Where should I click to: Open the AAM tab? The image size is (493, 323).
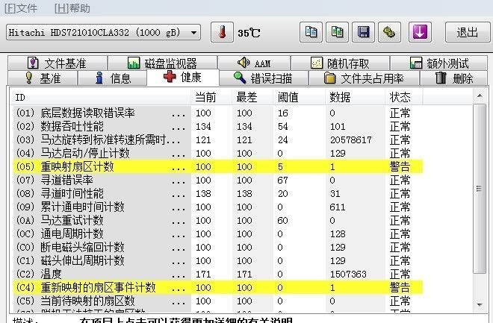coord(254,63)
